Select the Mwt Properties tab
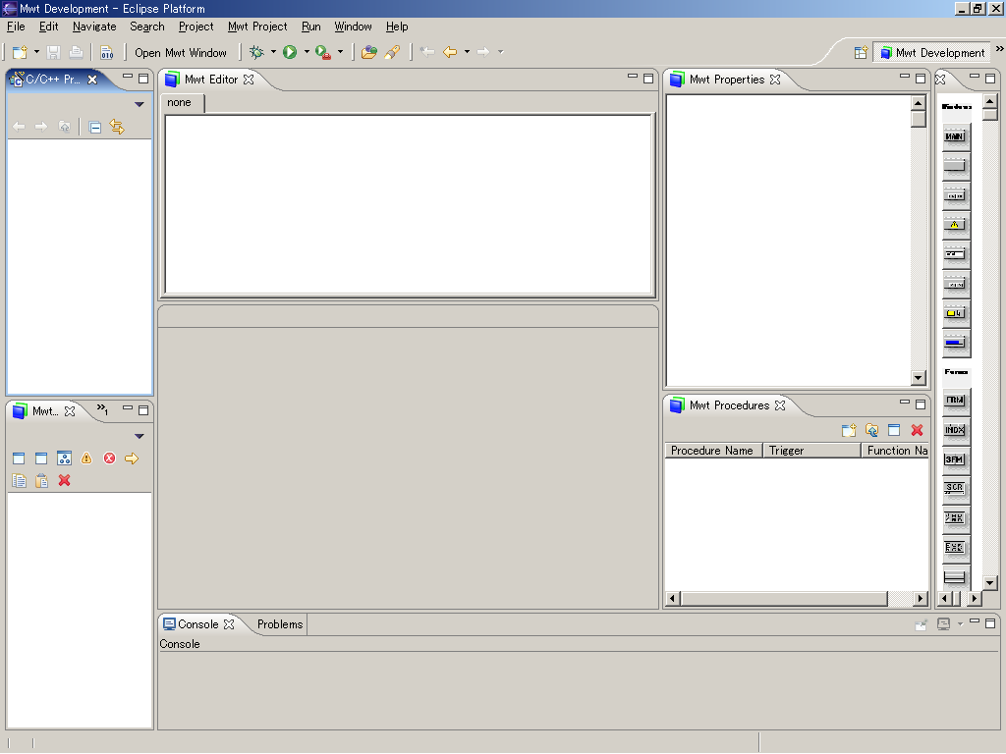 [x=726, y=80]
